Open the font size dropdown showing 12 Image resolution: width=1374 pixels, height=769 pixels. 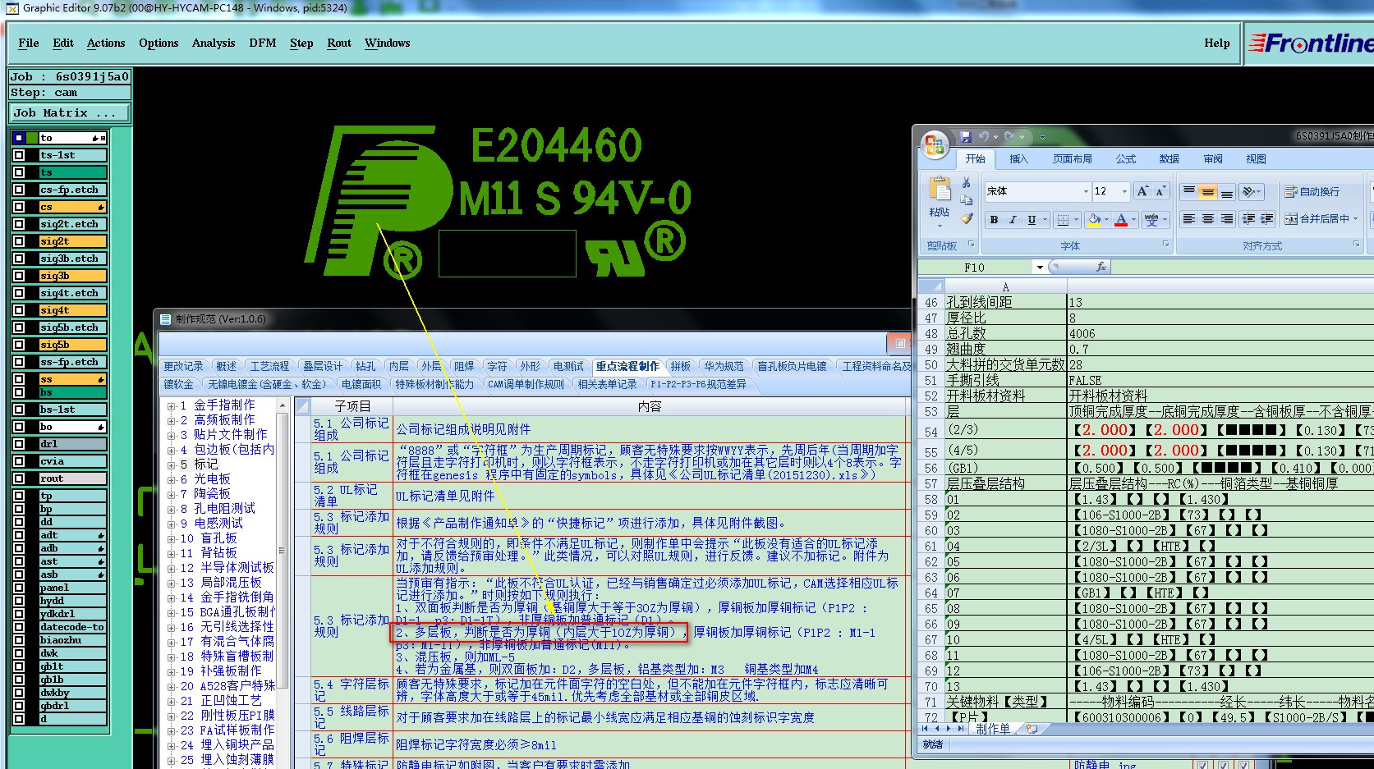pyautogui.click(x=1124, y=191)
